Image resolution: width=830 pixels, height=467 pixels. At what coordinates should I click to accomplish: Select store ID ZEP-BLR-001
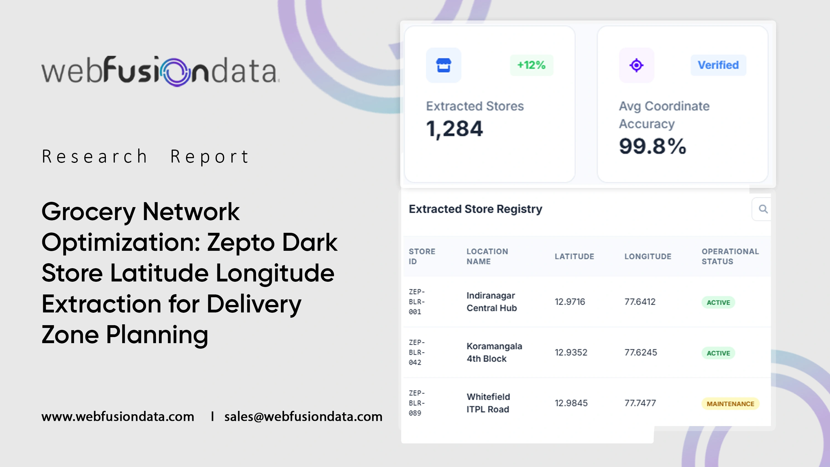pos(417,302)
